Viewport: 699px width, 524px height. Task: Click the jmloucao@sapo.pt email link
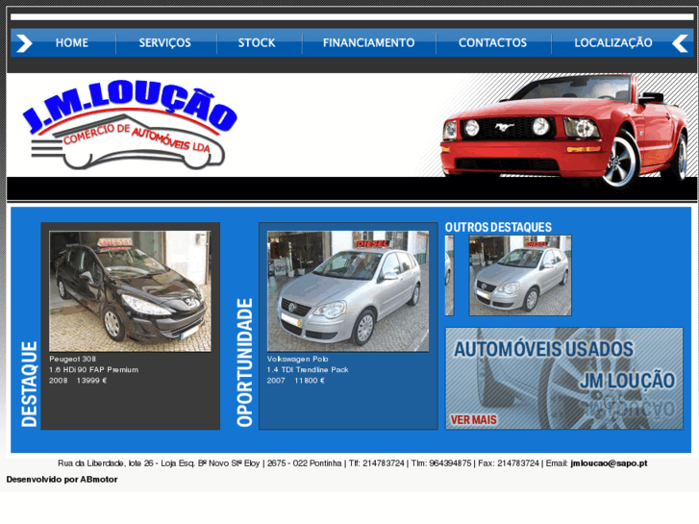tap(609, 463)
